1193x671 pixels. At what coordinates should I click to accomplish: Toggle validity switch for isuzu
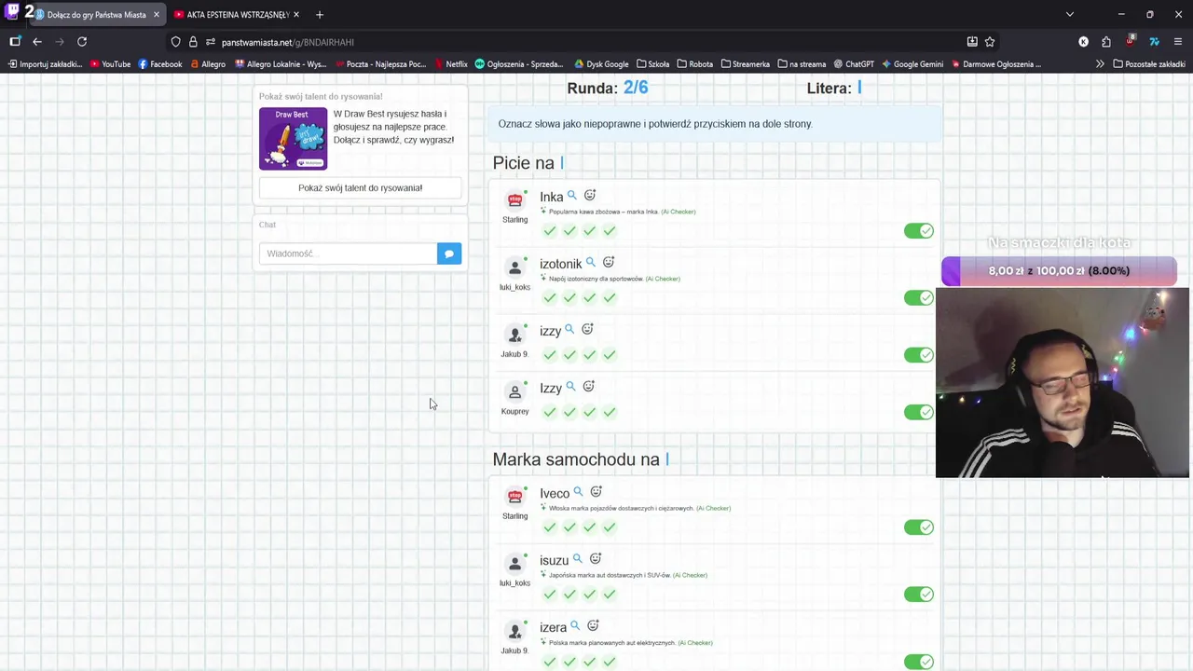pos(919,595)
